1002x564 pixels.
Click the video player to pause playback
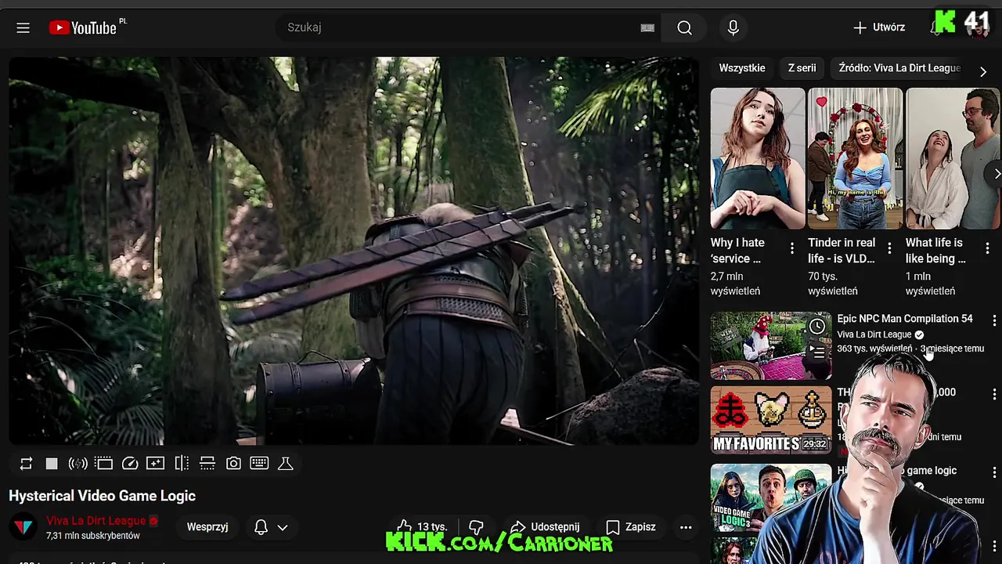pyautogui.click(x=354, y=251)
